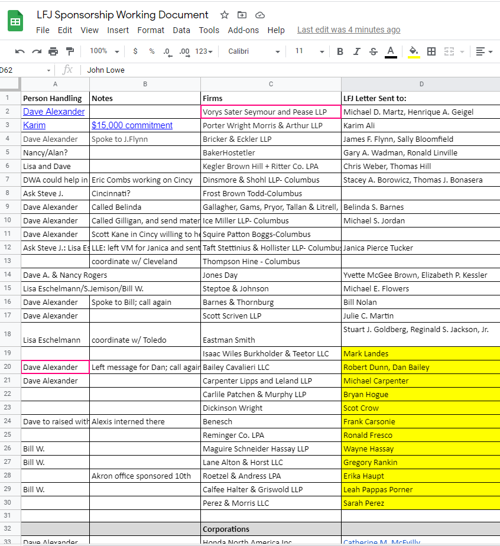This screenshot has width=500, height=546.
Task: Click the Undo icon
Action: pyautogui.click(x=20, y=51)
